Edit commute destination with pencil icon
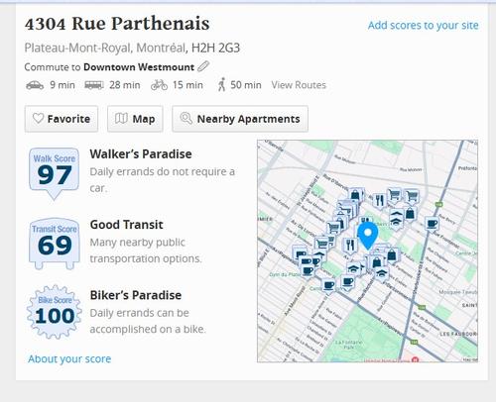 [x=203, y=66]
